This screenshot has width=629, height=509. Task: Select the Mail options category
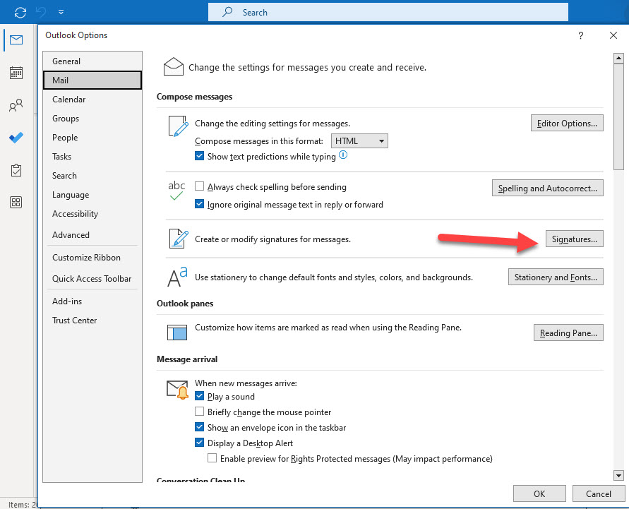pyautogui.click(x=92, y=80)
